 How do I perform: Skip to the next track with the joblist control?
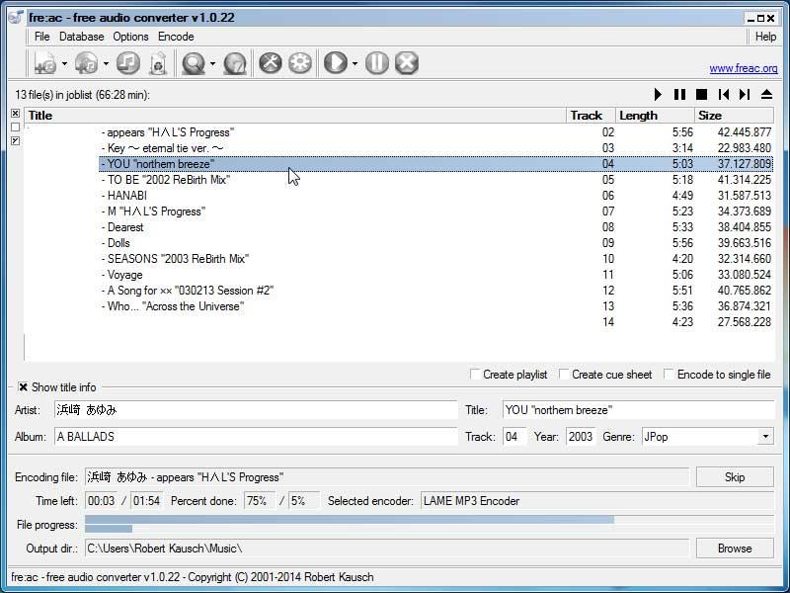[745, 94]
